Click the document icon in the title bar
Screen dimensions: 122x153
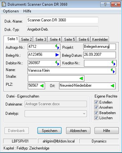coord(4,4)
